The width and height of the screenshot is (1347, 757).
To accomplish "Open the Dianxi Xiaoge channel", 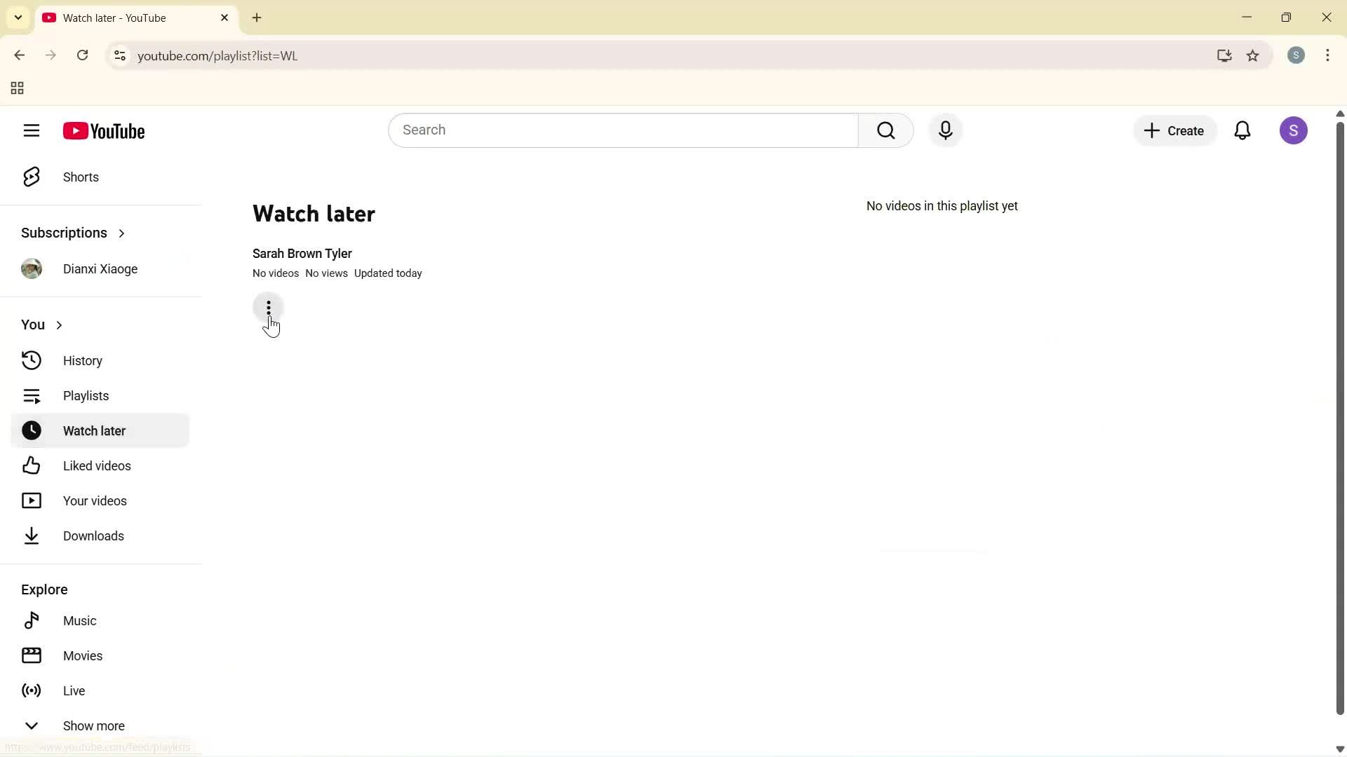I will (101, 268).
